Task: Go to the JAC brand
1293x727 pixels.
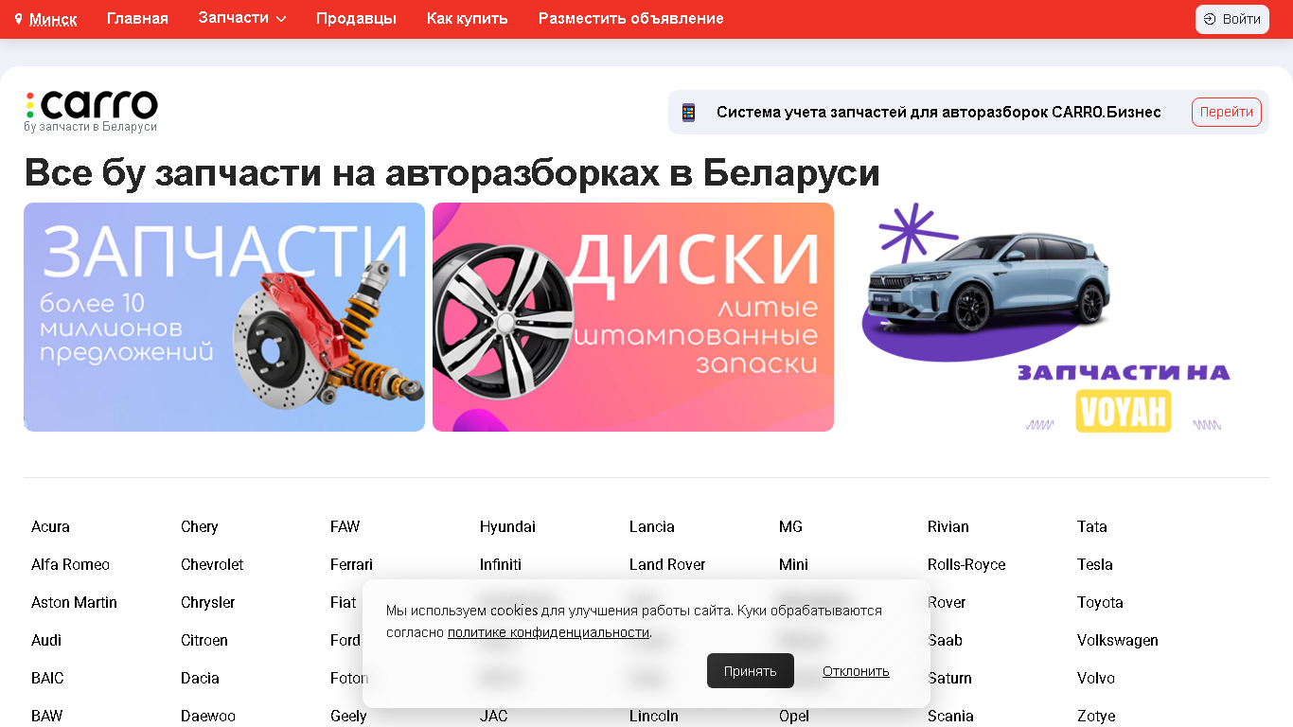Action: (x=494, y=716)
